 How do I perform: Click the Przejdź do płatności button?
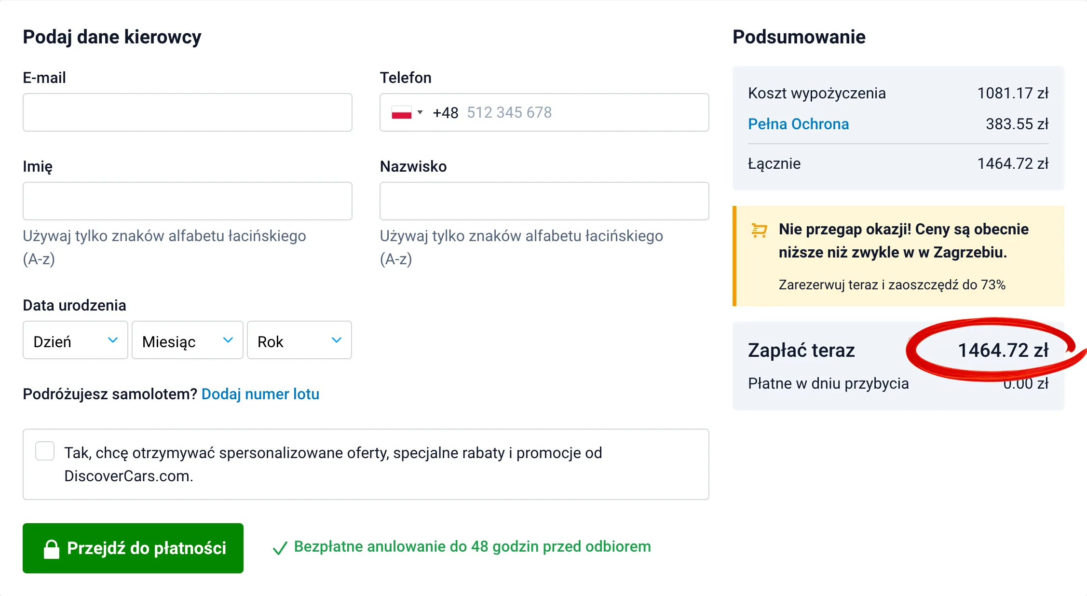[x=133, y=548]
